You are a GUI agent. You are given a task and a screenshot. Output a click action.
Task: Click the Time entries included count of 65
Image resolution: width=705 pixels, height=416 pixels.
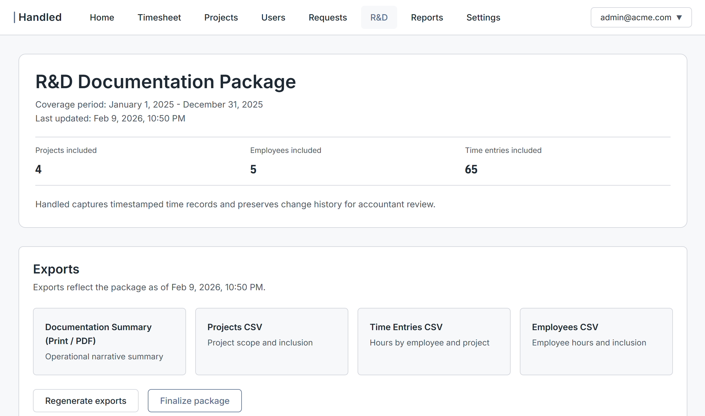[471, 169]
